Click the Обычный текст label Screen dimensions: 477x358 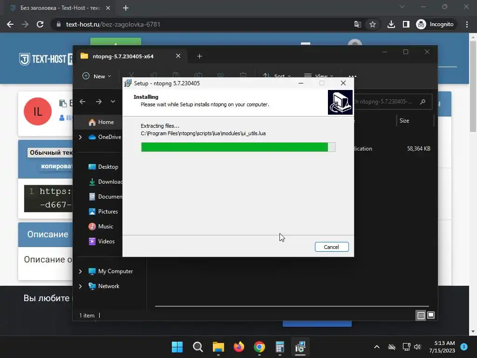(51, 152)
